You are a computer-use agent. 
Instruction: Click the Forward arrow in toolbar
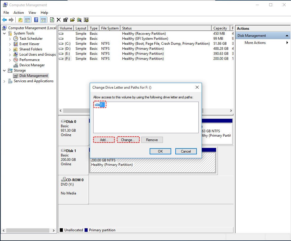(x=11, y=20)
